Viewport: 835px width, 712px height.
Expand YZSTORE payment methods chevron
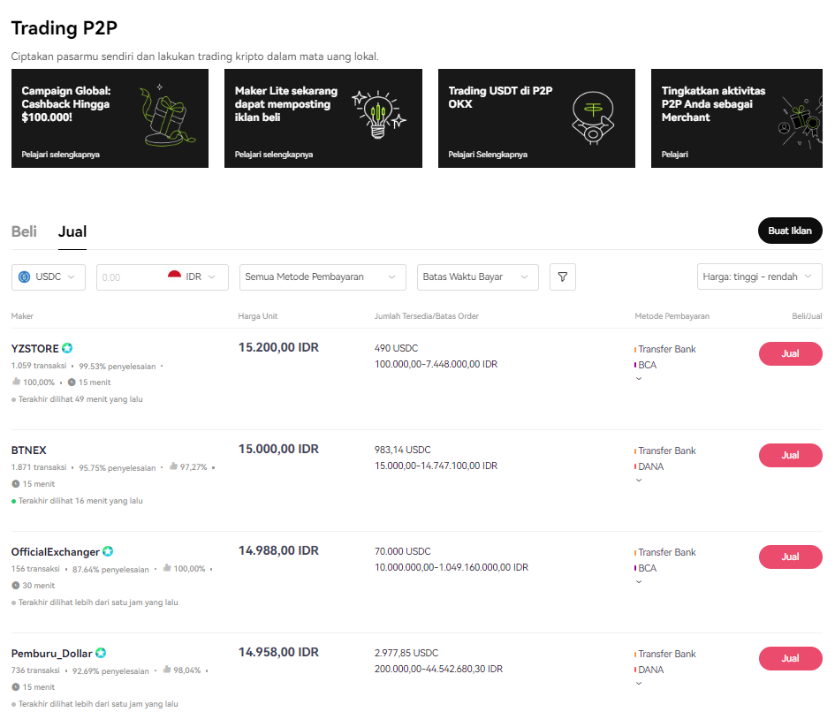click(639, 379)
